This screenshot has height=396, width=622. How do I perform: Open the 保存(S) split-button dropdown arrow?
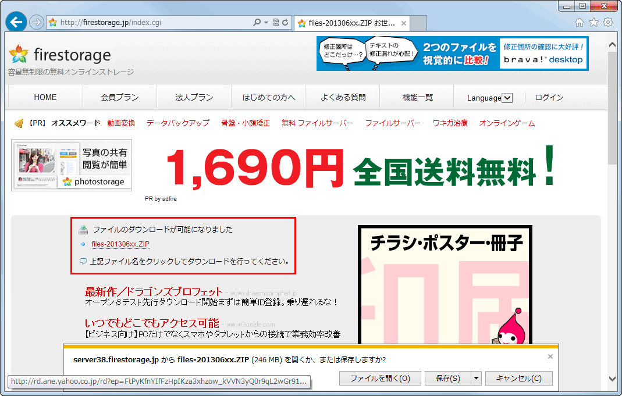click(477, 378)
